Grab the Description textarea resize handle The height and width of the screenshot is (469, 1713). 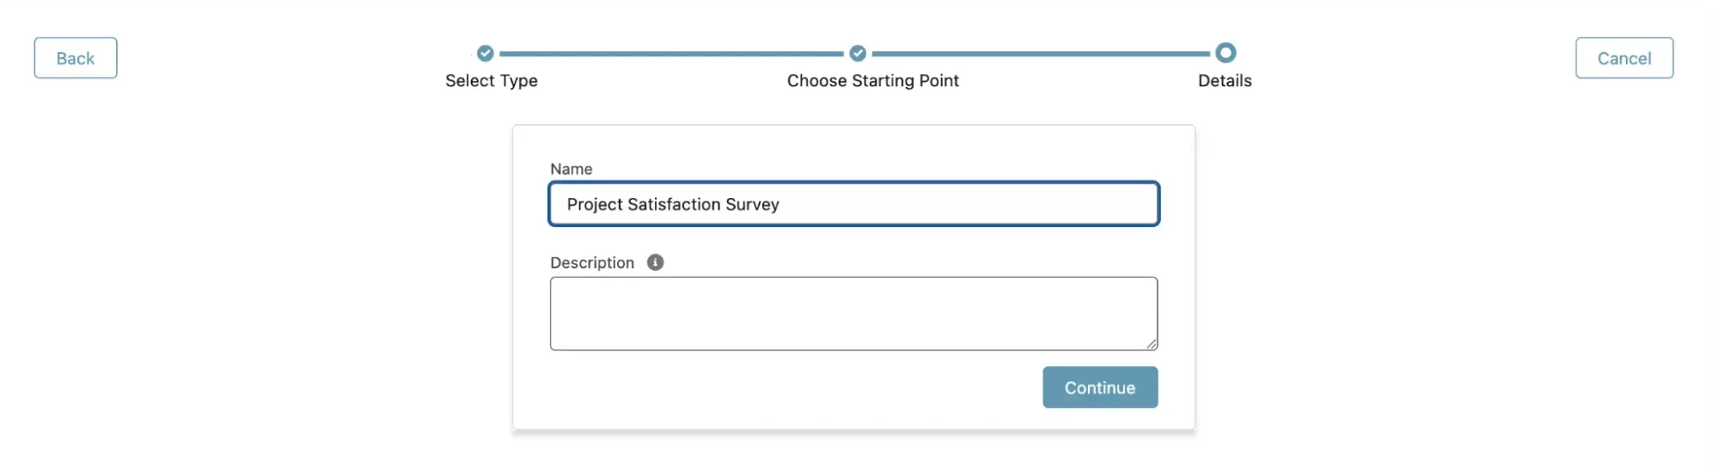(x=1151, y=344)
